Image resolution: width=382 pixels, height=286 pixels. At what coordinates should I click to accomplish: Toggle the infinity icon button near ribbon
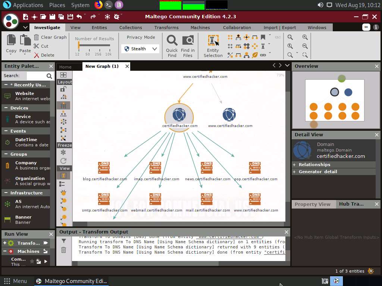[x=366, y=27]
